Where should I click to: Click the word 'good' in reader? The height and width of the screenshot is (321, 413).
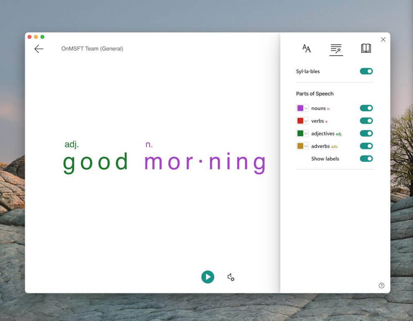tap(96, 163)
